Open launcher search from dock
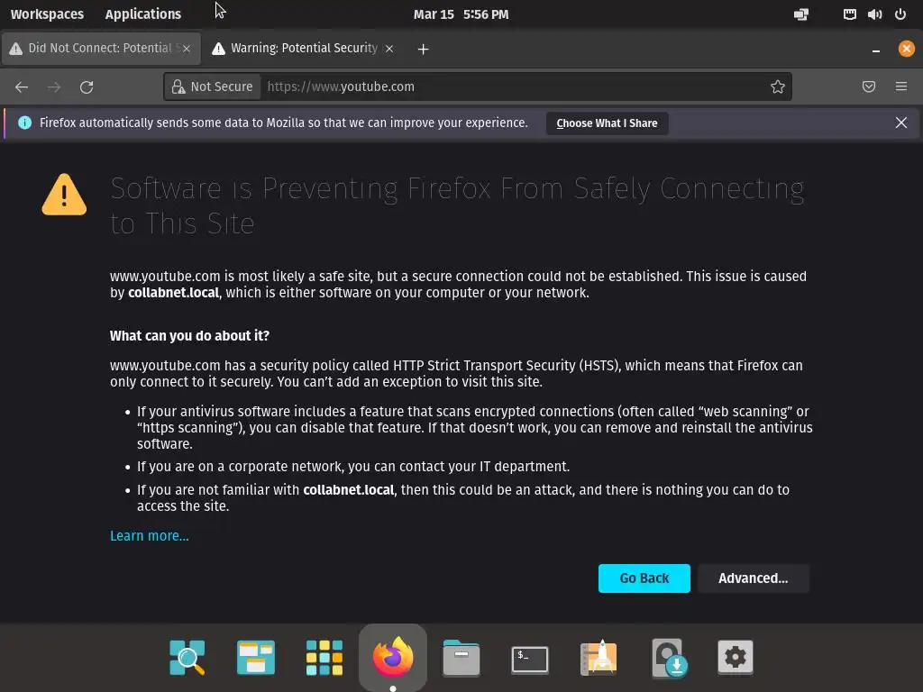Screen dimensions: 923x692 (187, 657)
